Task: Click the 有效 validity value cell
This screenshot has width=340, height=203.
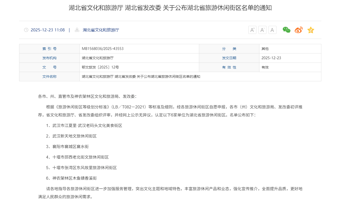Action: (265, 67)
